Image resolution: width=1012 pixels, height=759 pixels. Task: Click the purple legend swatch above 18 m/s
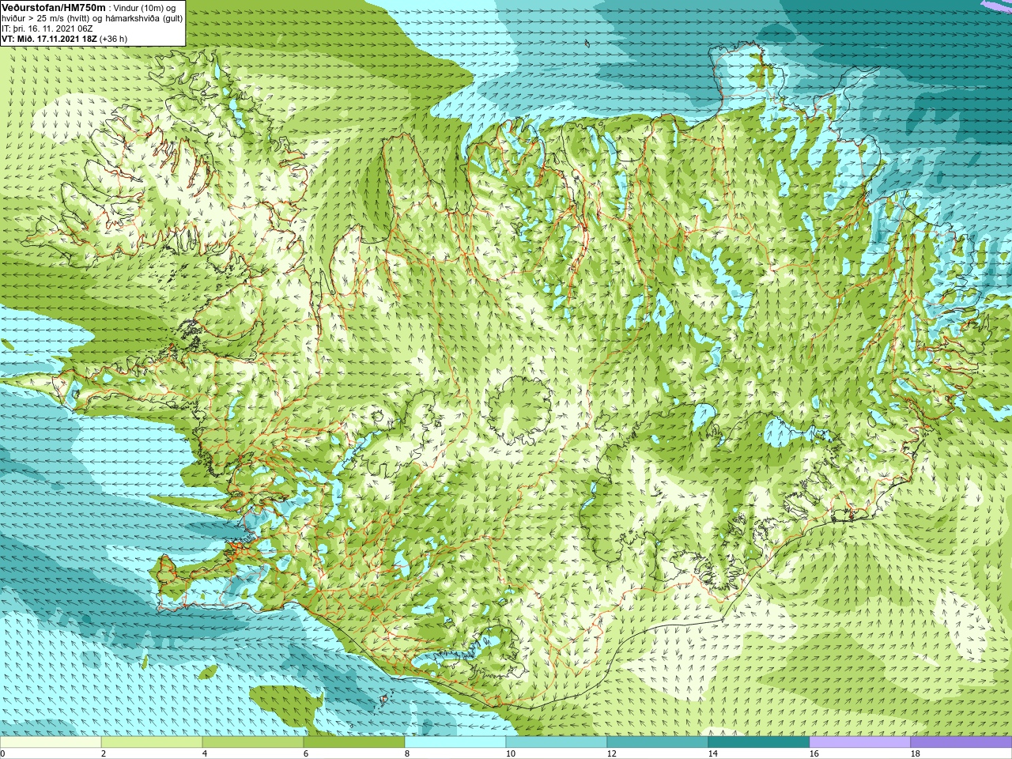click(961, 742)
